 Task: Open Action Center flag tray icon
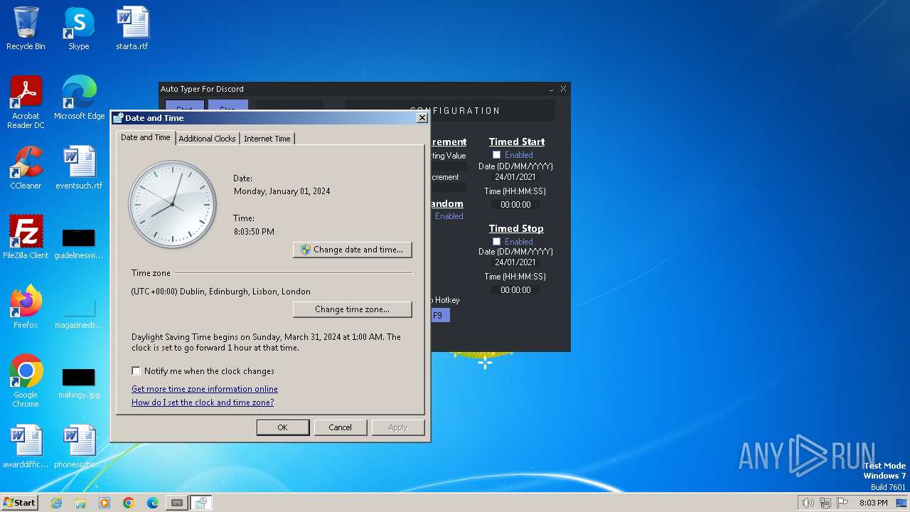click(842, 503)
